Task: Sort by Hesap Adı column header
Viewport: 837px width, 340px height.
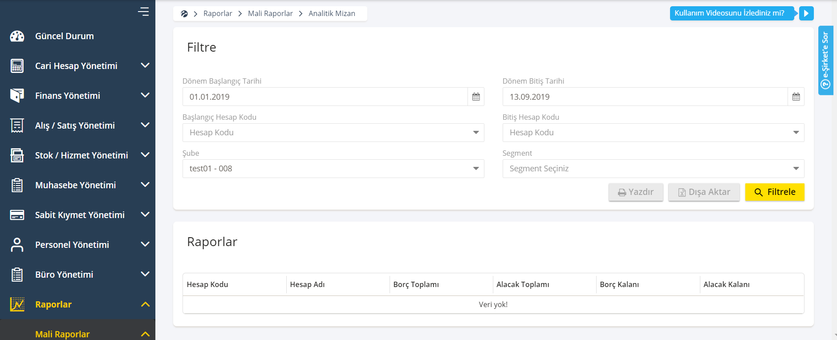Action: (338, 284)
